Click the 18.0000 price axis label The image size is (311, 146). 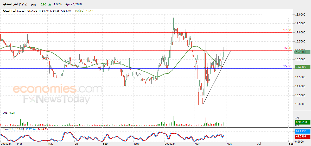point(300,14)
